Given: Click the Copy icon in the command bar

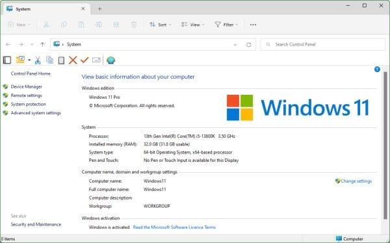Looking at the screenshot, I should coord(64,25).
